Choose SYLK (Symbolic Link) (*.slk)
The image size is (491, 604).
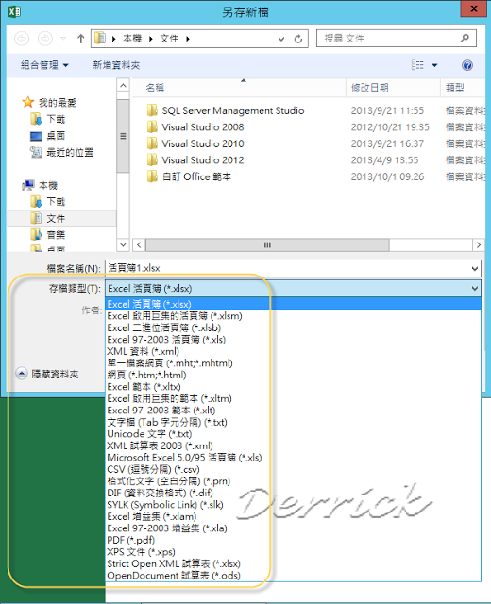pyautogui.click(x=294, y=505)
